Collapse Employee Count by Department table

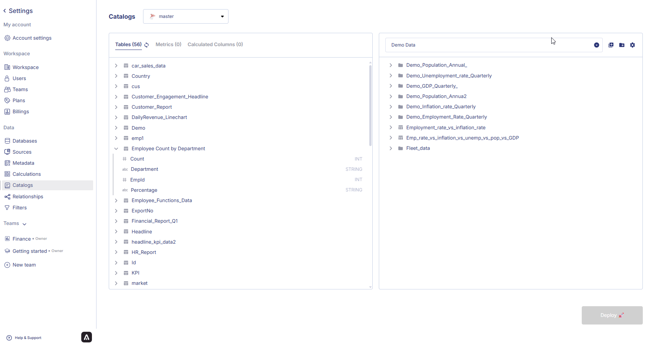(x=116, y=149)
